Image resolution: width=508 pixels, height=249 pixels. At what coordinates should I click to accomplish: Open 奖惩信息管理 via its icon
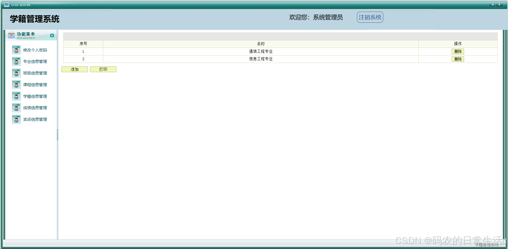click(x=16, y=119)
